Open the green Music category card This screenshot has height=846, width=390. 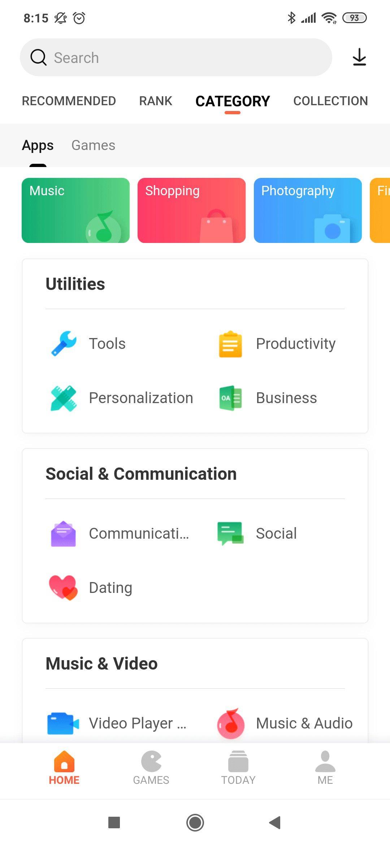[75, 210]
